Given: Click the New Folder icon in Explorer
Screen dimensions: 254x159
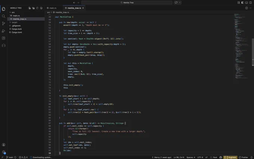Looking at the screenshot, I should 33,8.
